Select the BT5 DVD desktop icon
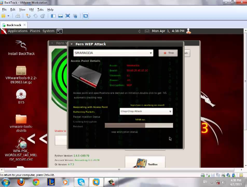The width and height of the screenshot is (247, 187). [21, 97]
